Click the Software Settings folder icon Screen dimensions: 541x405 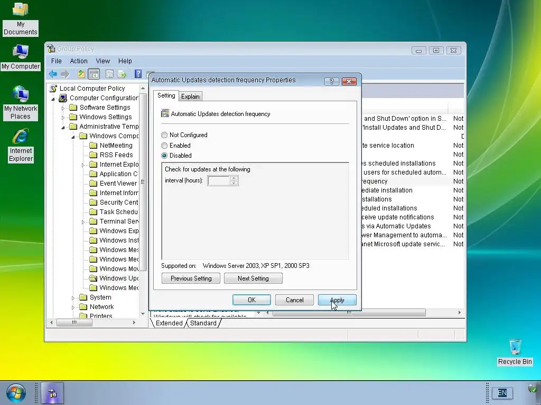coord(73,108)
